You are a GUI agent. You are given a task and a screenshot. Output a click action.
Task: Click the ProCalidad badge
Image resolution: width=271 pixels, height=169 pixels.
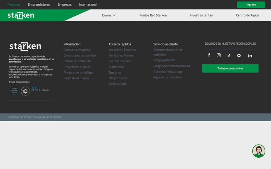point(40,89)
